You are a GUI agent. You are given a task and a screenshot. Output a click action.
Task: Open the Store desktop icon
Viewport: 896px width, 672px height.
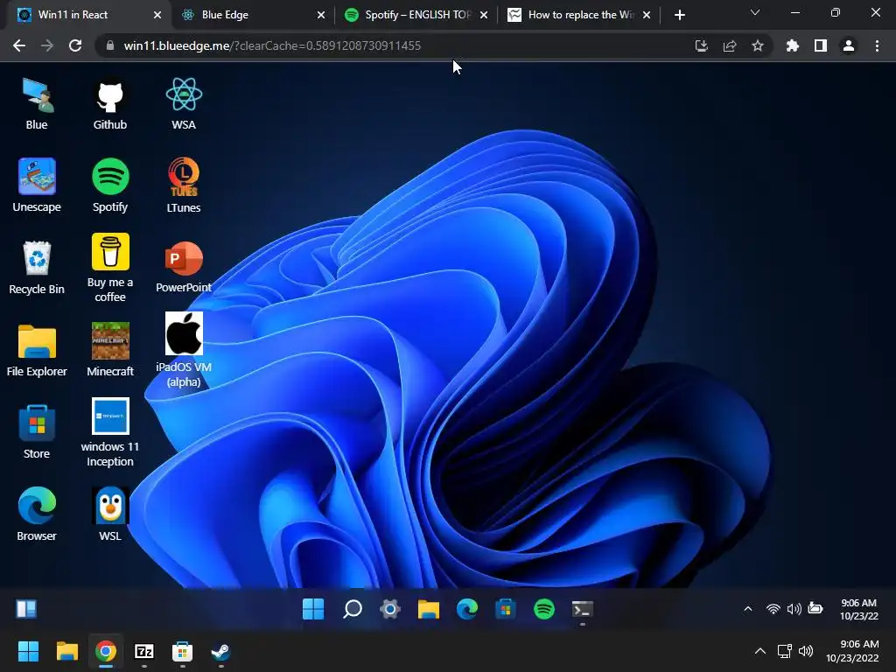(37, 432)
